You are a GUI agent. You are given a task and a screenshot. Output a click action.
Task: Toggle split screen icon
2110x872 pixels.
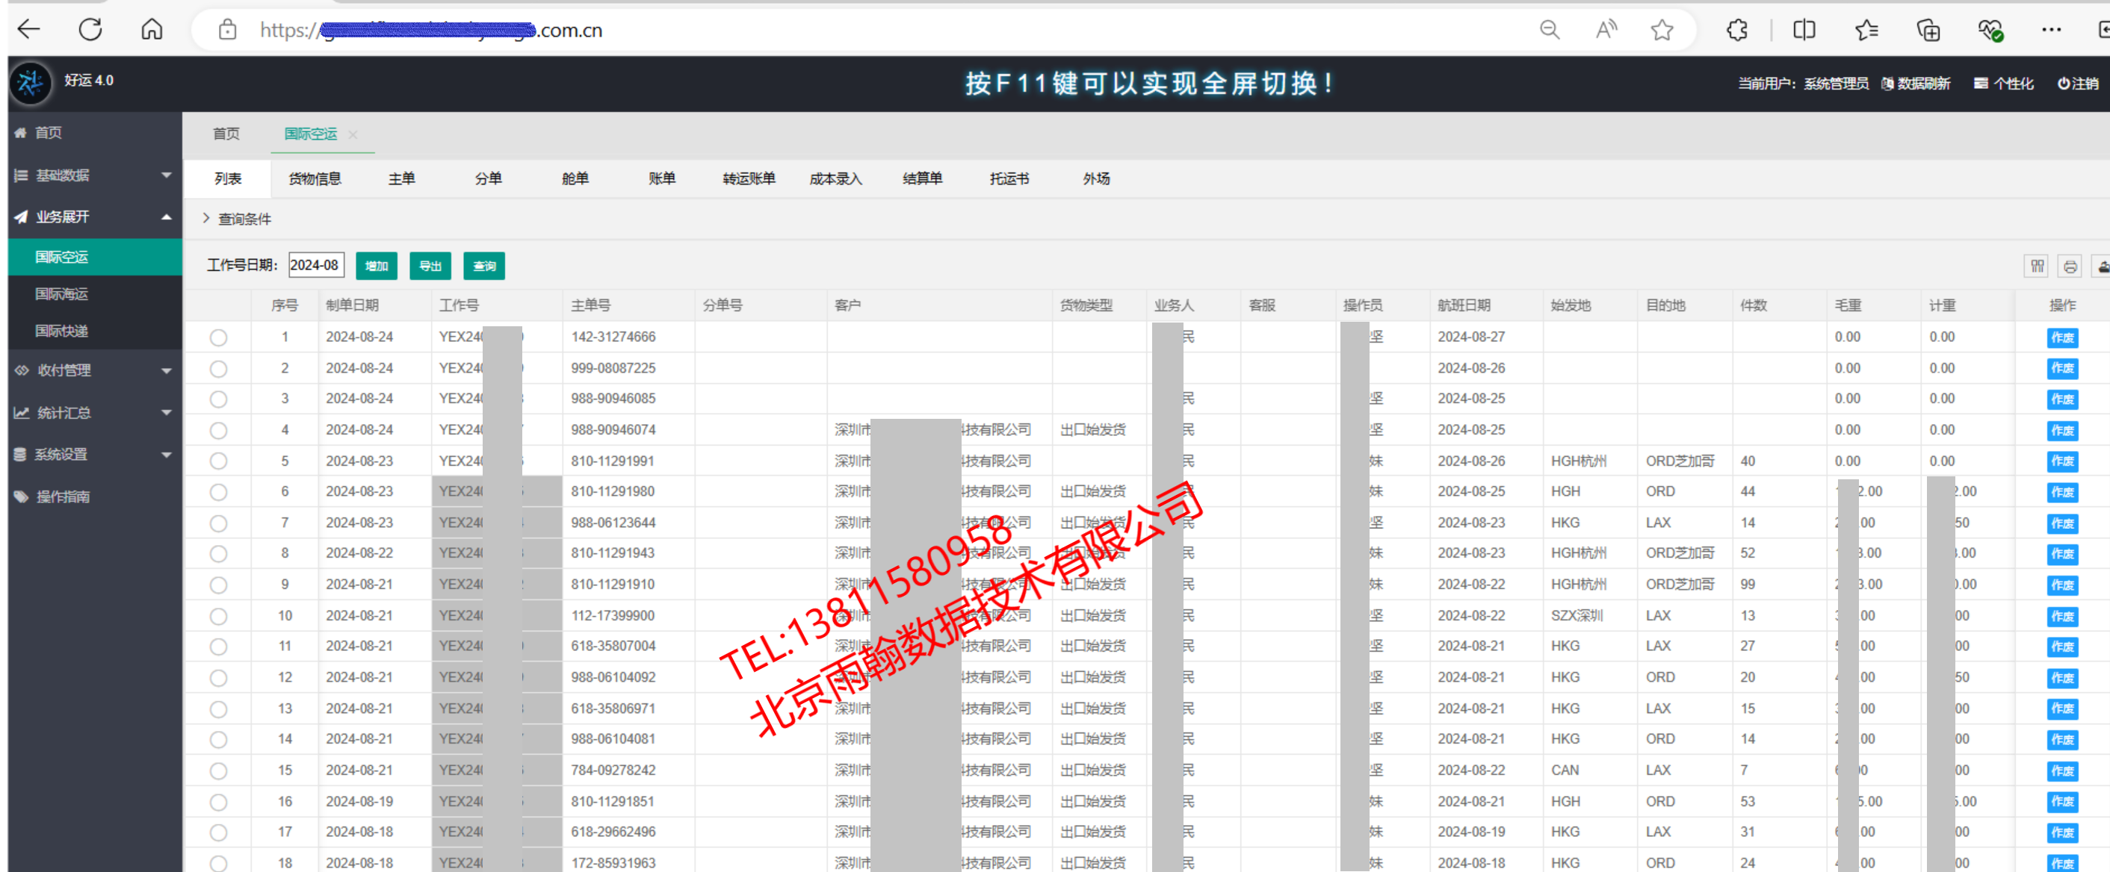(x=1804, y=31)
